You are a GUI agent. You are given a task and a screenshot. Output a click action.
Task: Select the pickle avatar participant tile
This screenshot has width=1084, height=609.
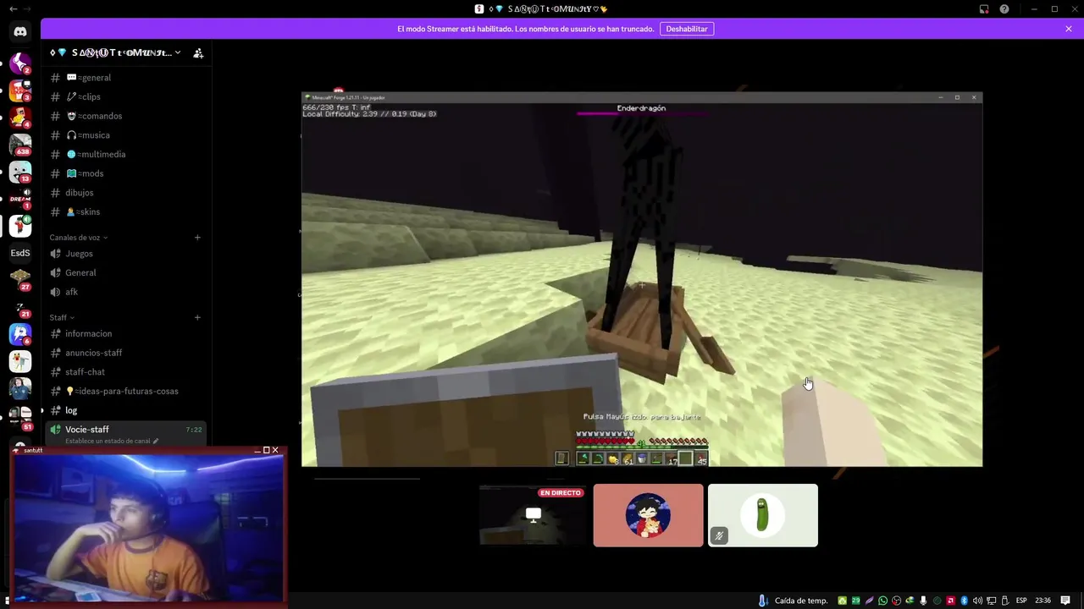click(x=763, y=515)
